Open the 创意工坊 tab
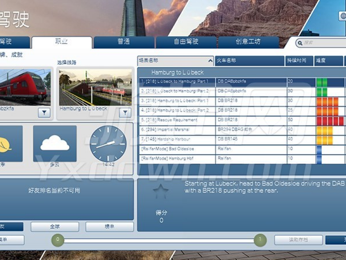 [248, 42]
